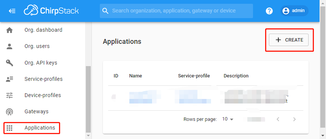Click the sidebar scroll down arrow
Image resolution: width=326 pixels, height=139 pixels.
tap(88, 136)
